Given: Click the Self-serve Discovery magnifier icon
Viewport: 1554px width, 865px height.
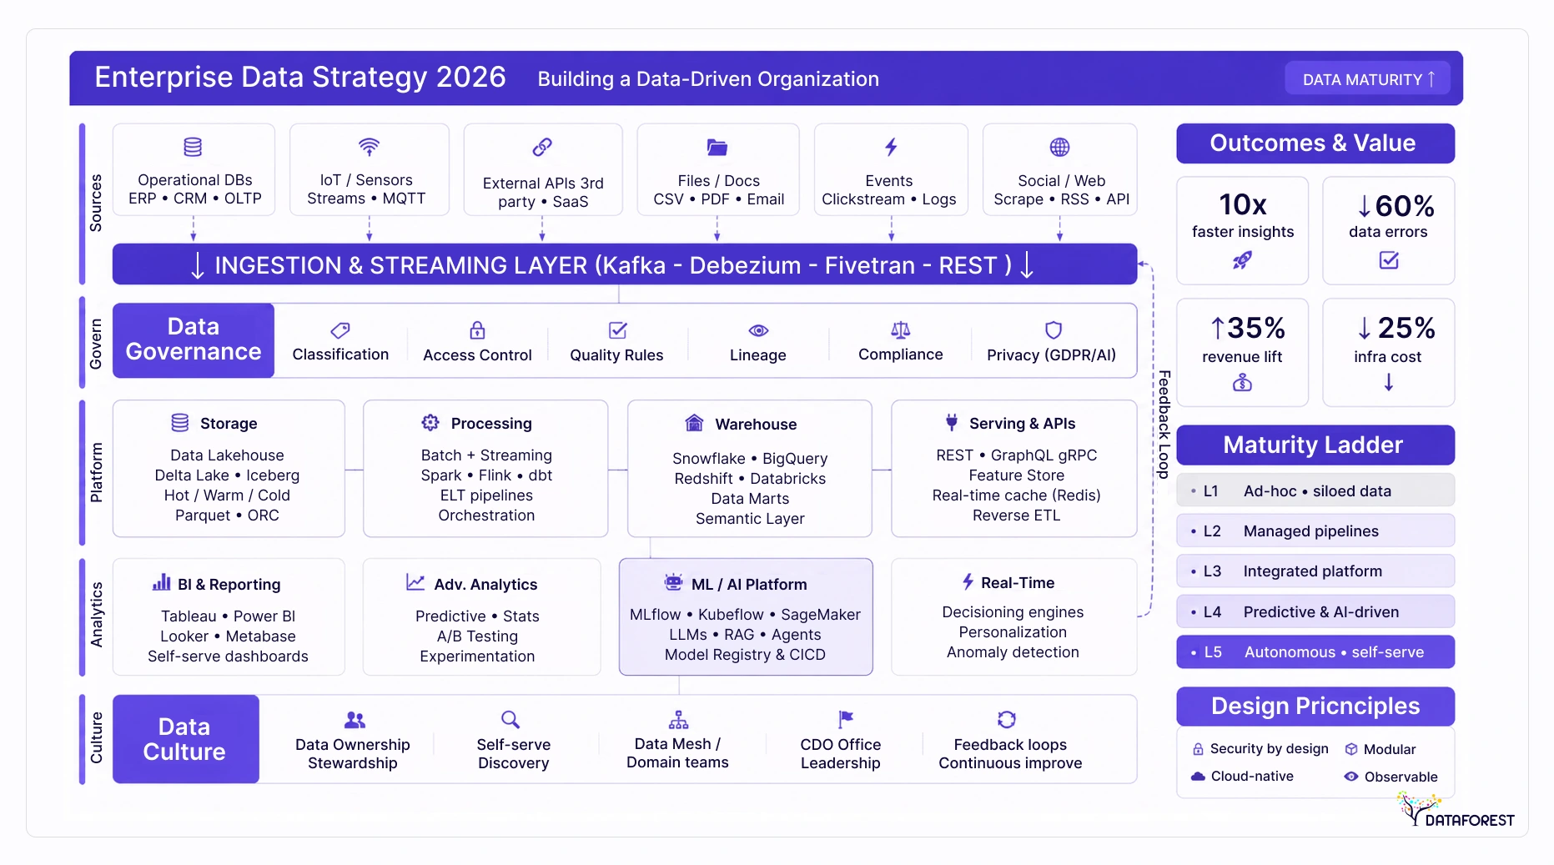Looking at the screenshot, I should coord(510,720).
